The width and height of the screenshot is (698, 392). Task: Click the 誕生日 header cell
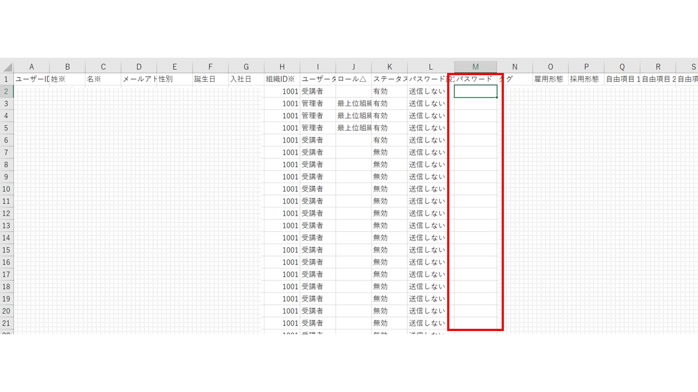coord(210,79)
